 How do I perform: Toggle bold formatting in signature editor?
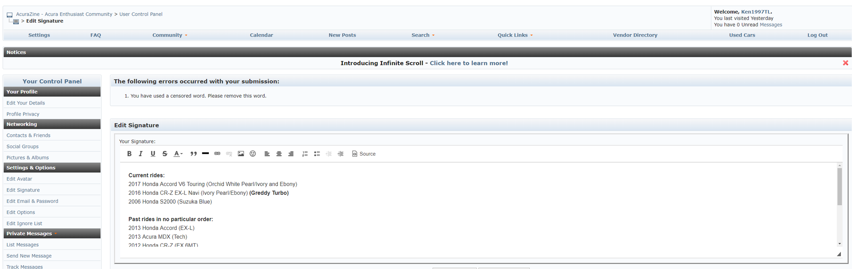click(129, 154)
